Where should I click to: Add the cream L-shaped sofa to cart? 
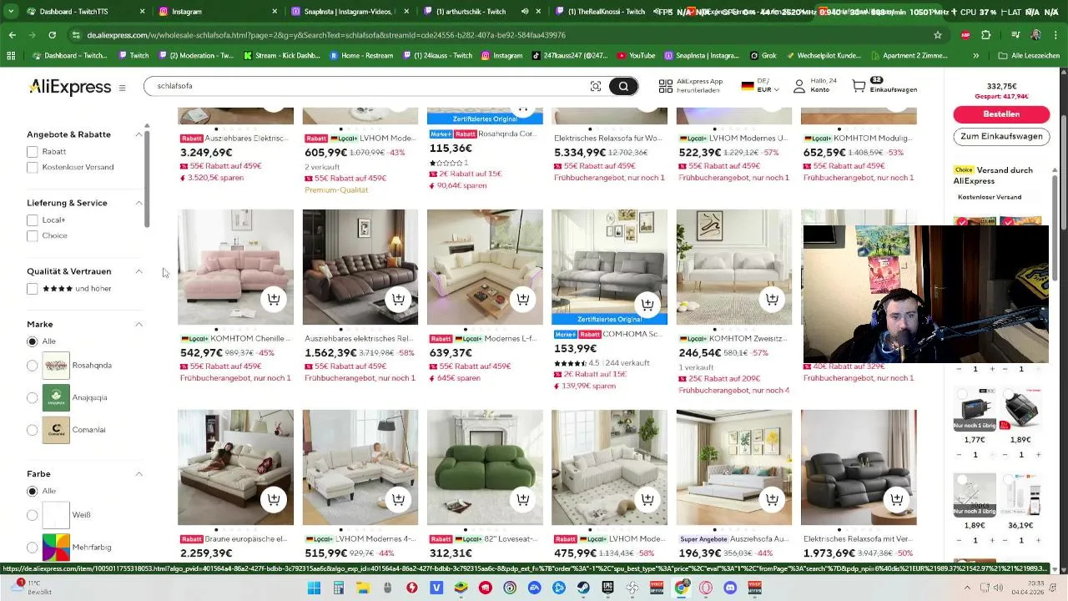(522, 299)
